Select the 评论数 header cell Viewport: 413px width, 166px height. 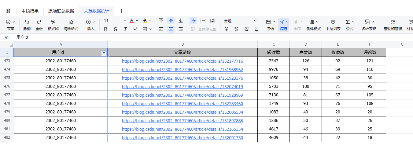point(370,52)
